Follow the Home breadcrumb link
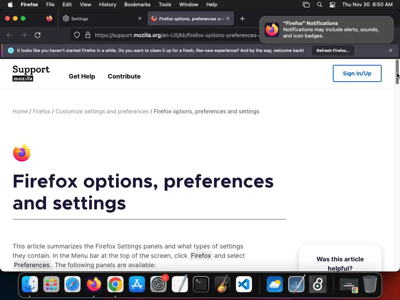 pyautogui.click(x=20, y=111)
